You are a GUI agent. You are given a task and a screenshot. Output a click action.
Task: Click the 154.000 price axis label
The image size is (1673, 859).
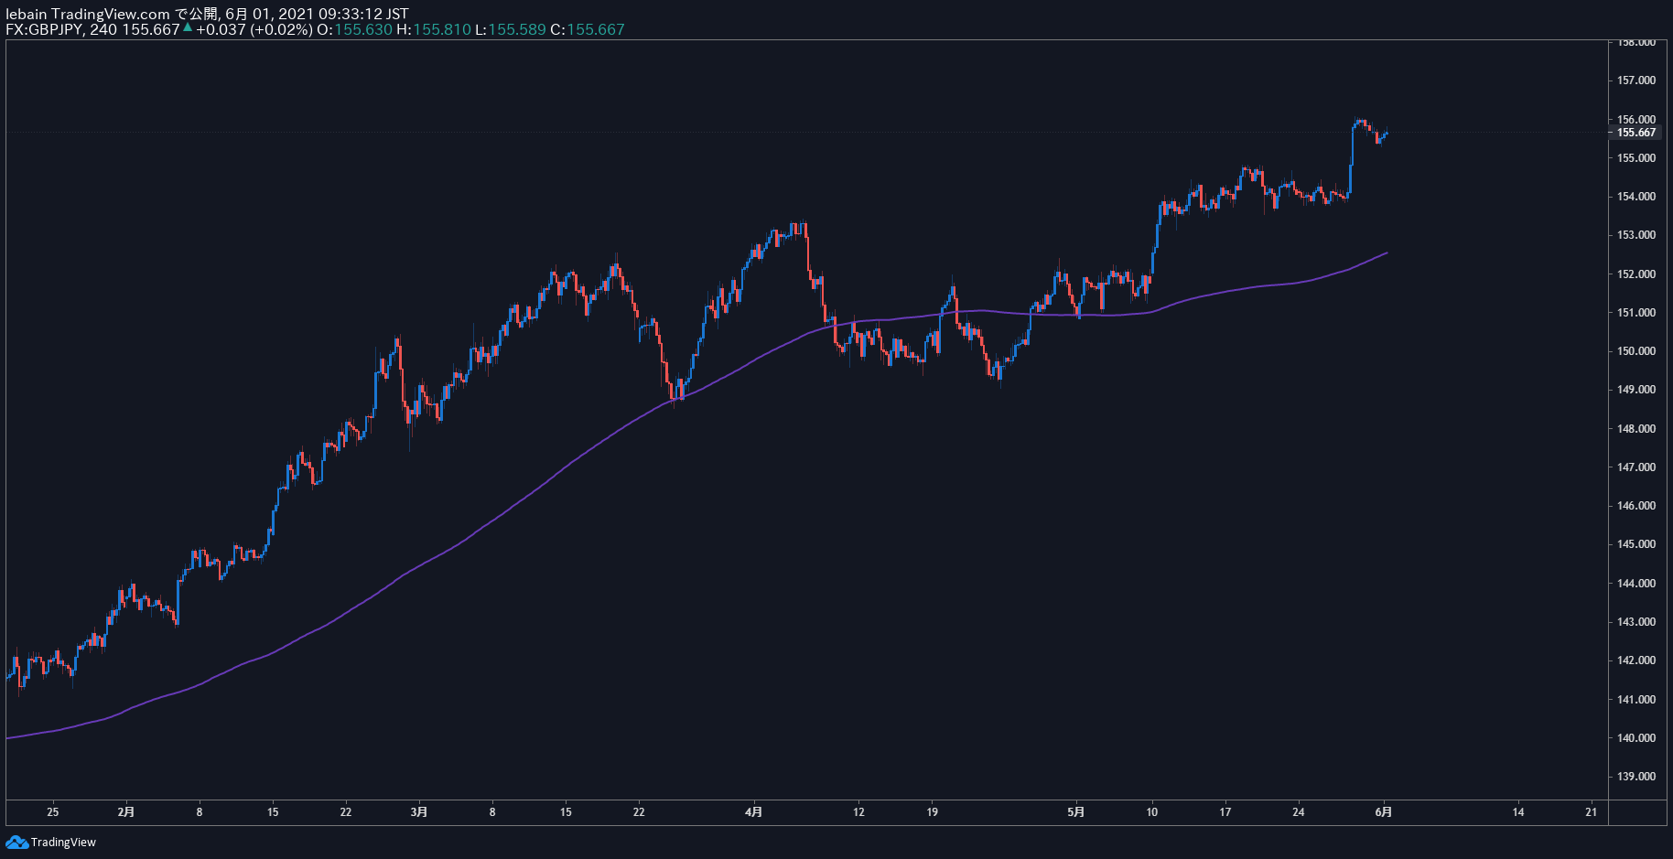1636,197
